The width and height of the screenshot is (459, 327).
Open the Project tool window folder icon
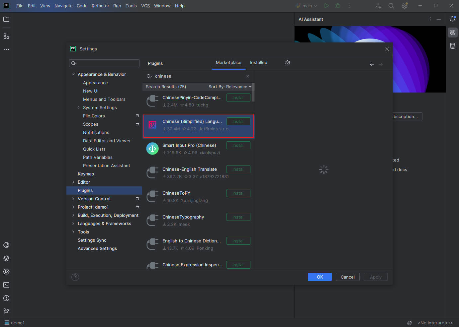(6, 19)
